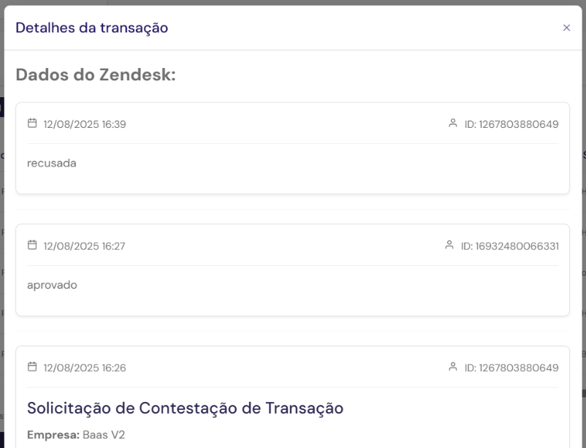Click the Solicitação de Contestação de Transação heading
The height and width of the screenshot is (448, 586).
(x=185, y=408)
